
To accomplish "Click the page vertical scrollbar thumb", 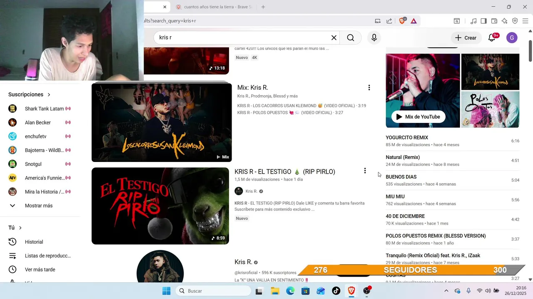I will click(x=530, y=51).
